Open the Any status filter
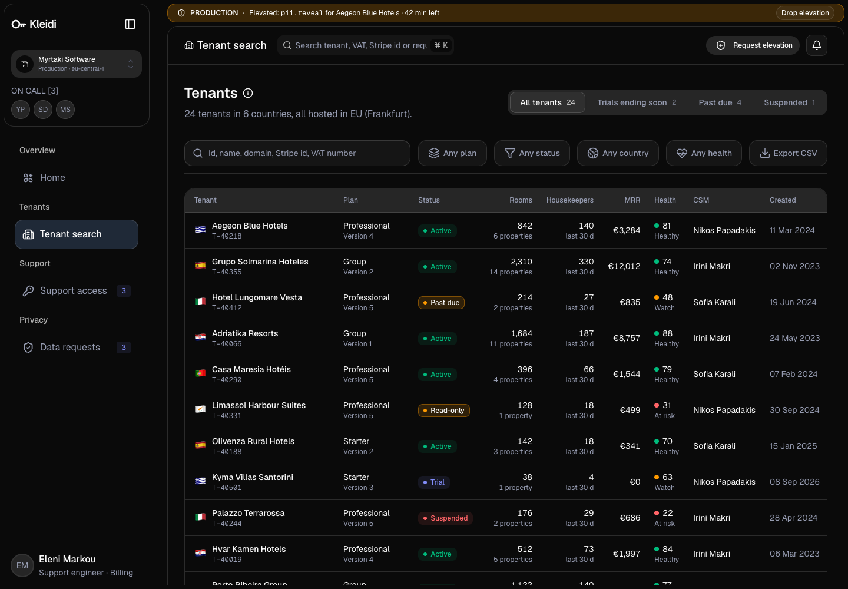Viewport: 848px width, 589px height. pos(532,153)
